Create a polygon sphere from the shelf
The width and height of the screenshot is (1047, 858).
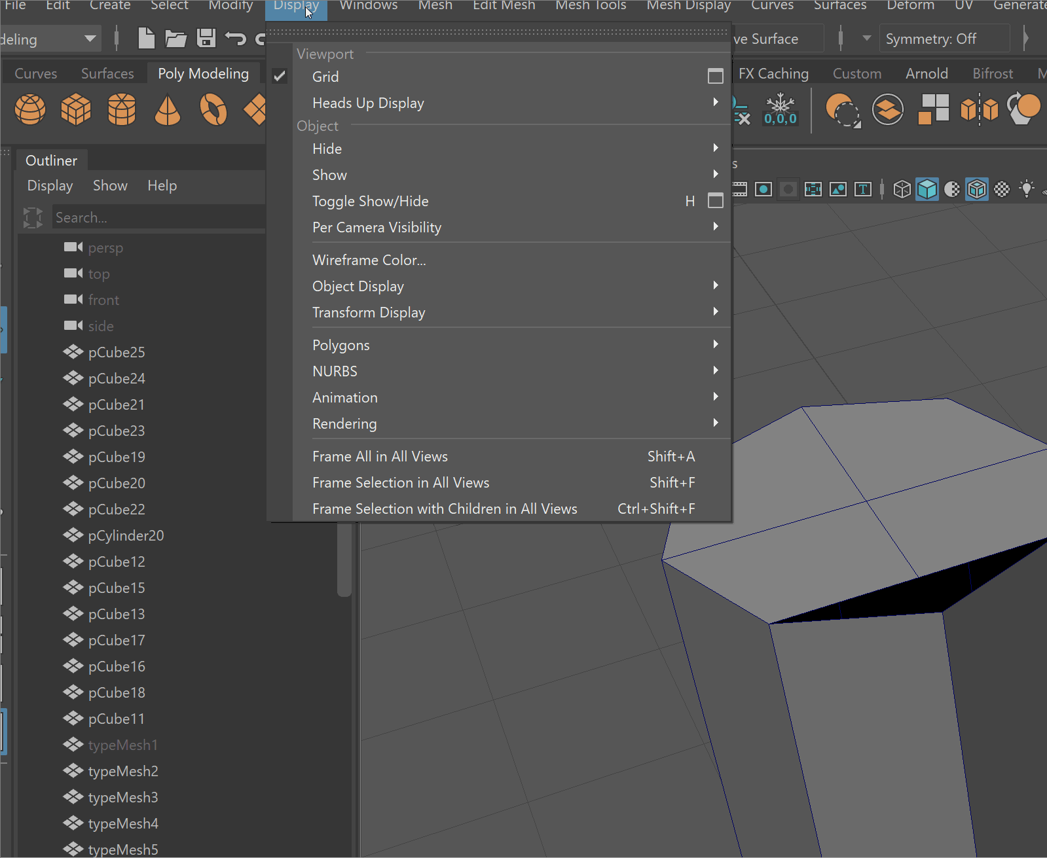[30, 109]
